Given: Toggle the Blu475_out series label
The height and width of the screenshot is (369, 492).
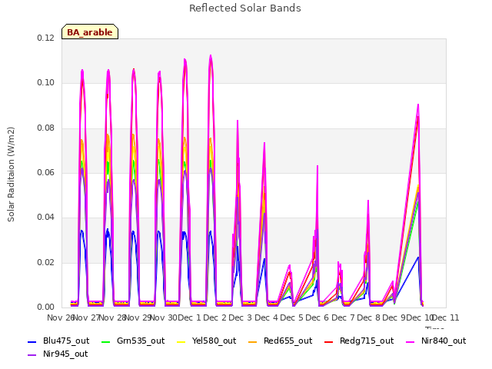Looking at the screenshot, I should (x=66, y=341).
